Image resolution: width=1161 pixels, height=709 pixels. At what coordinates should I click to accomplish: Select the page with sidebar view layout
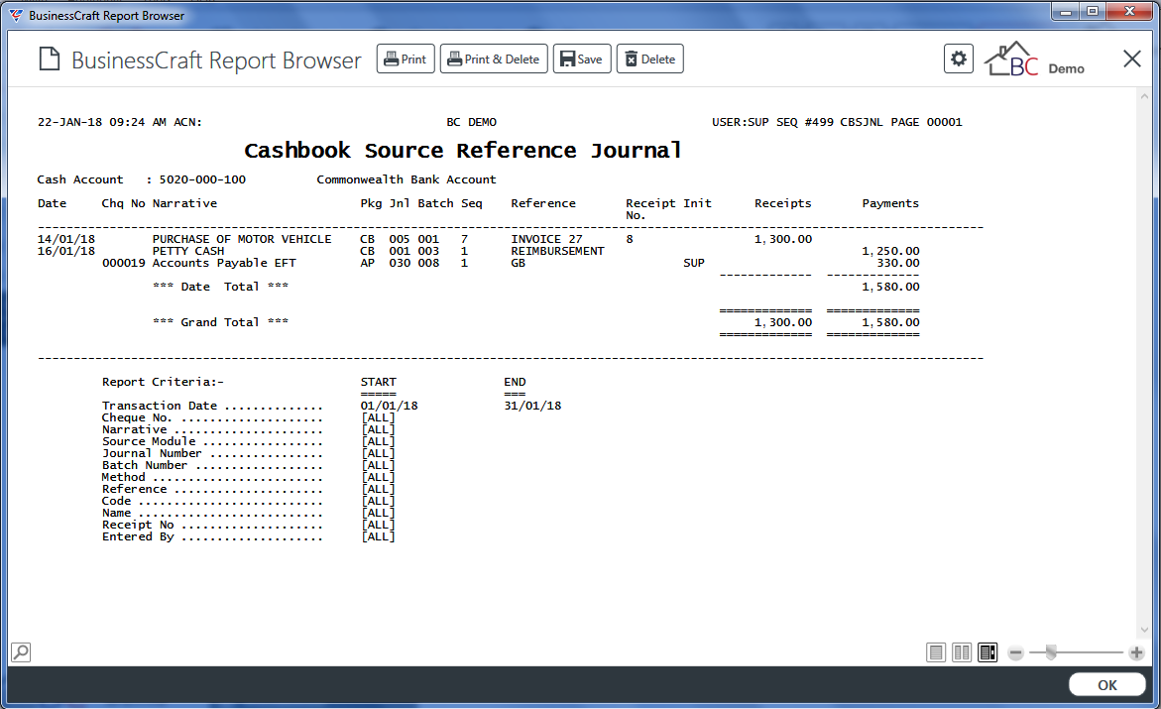(987, 652)
